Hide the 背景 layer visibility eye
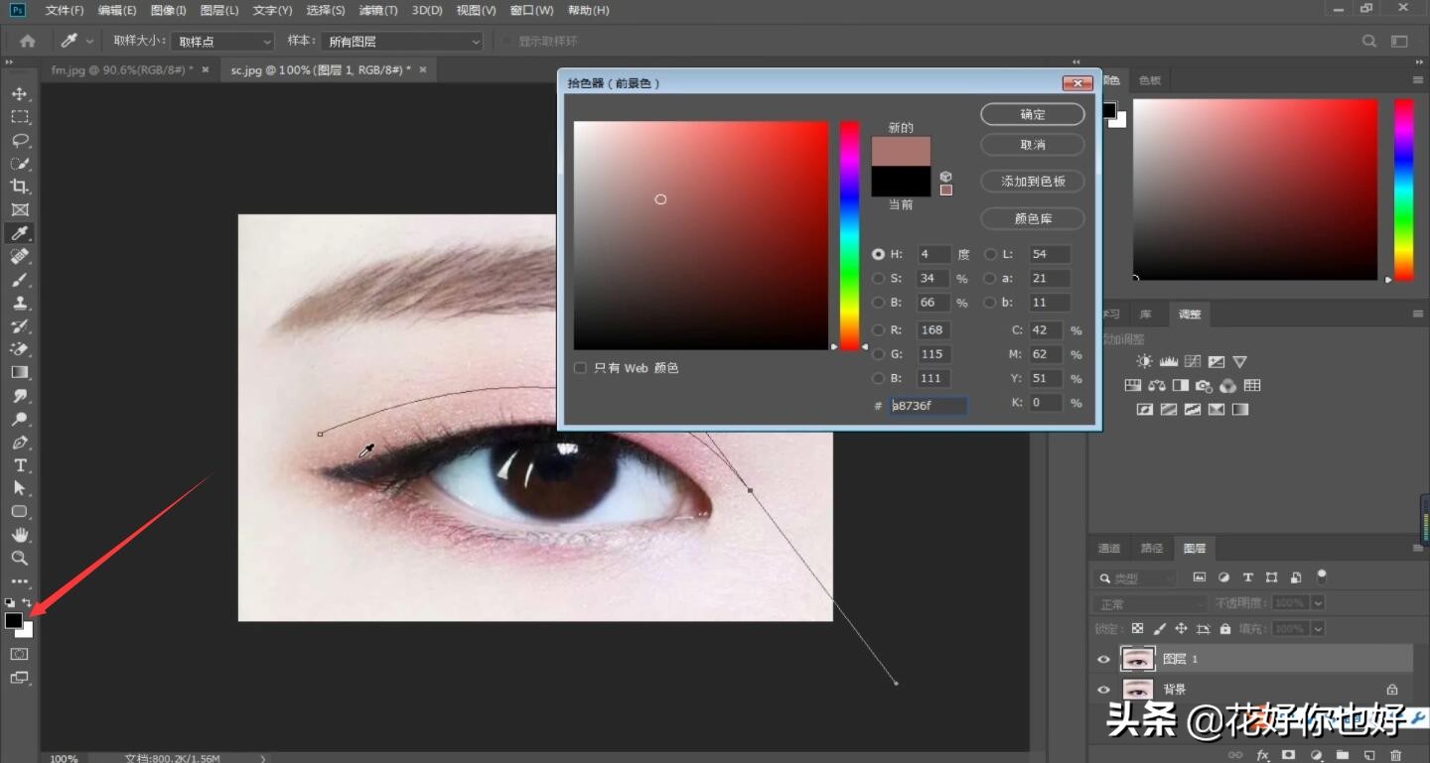 tap(1103, 690)
